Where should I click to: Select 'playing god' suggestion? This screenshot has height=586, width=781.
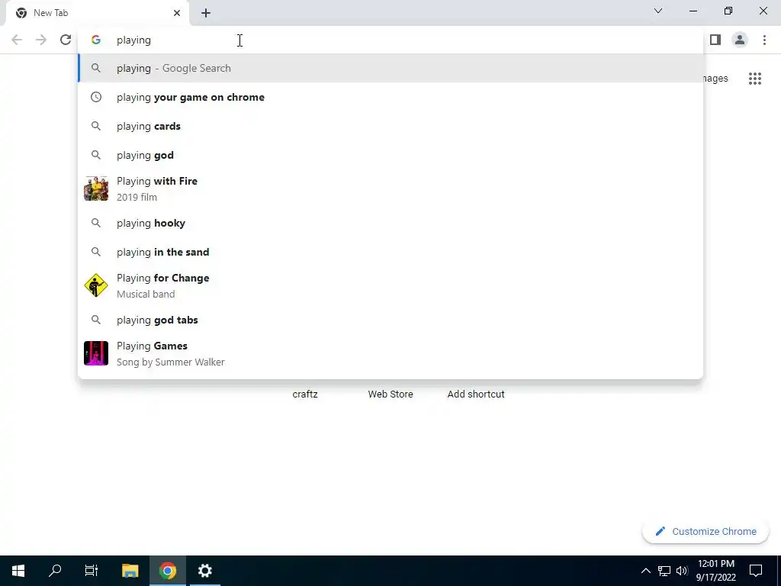pyautogui.click(x=390, y=155)
